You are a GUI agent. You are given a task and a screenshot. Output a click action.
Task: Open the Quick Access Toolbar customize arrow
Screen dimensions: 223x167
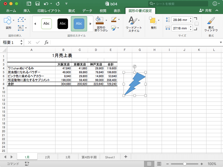[66, 4]
